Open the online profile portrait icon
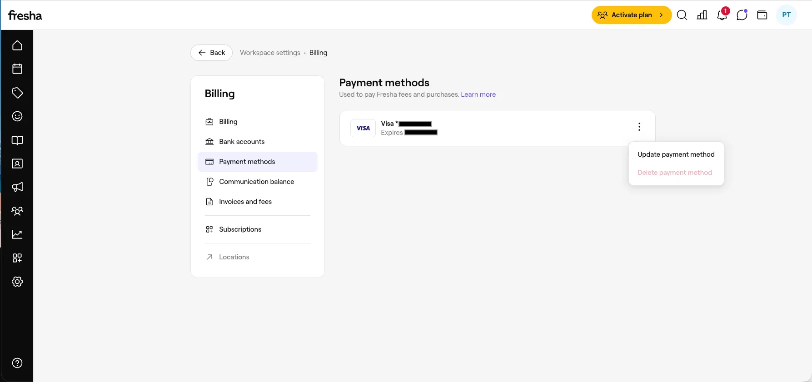The width and height of the screenshot is (812, 382). [17, 164]
